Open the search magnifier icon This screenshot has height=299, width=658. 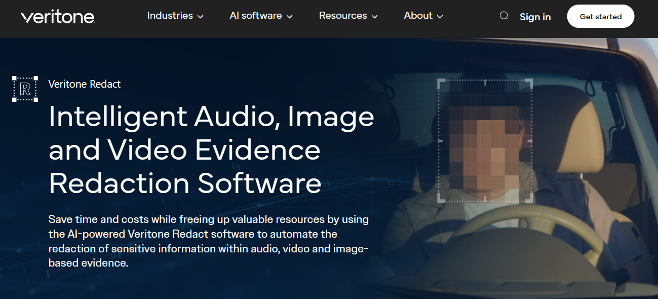[504, 16]
